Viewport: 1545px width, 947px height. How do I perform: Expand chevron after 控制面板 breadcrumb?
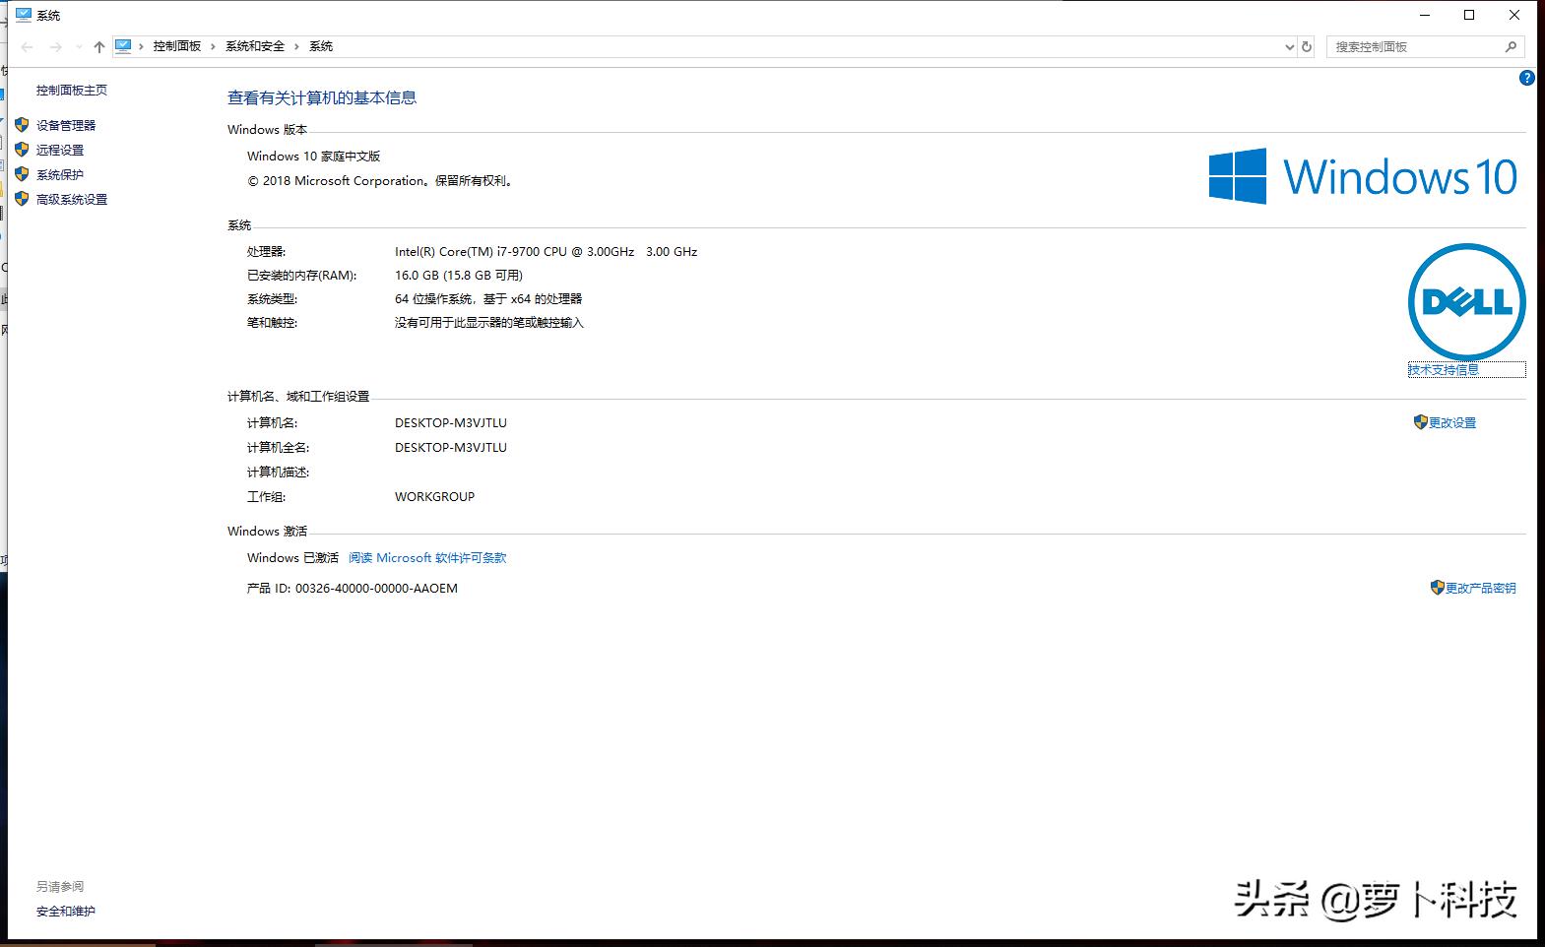[213, 46]
